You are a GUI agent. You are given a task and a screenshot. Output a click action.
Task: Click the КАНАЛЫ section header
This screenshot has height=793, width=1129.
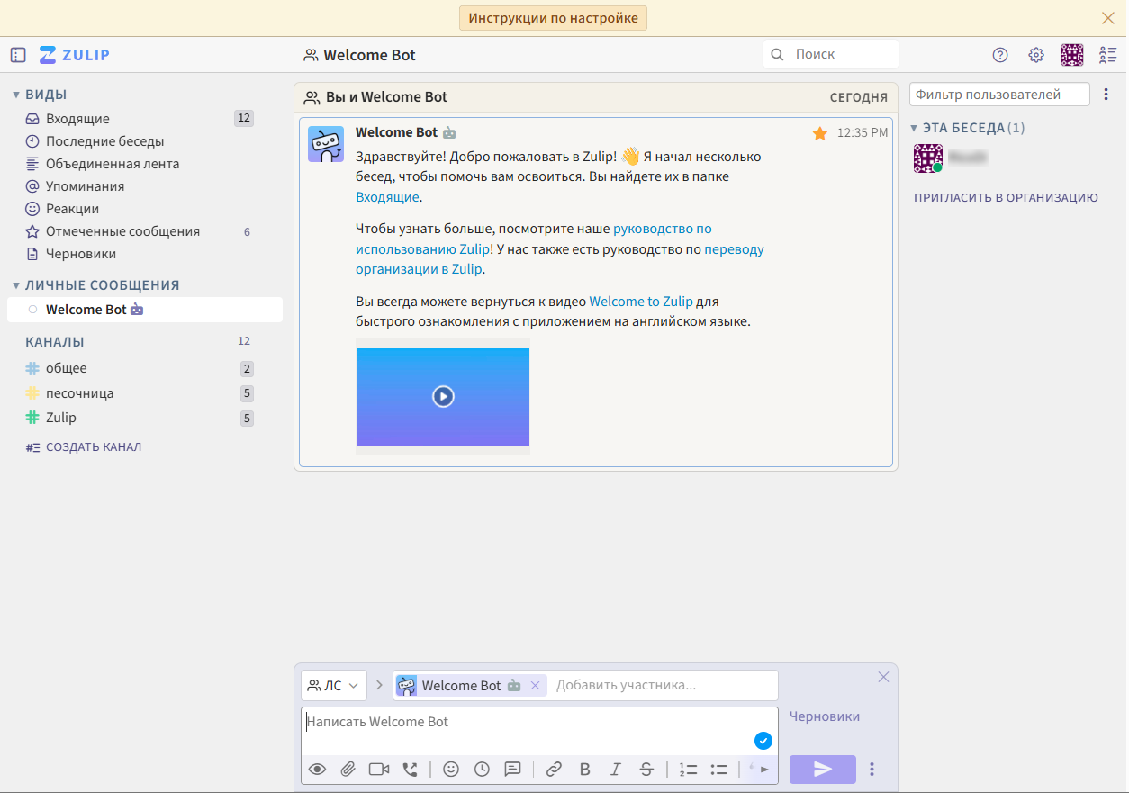55,342
